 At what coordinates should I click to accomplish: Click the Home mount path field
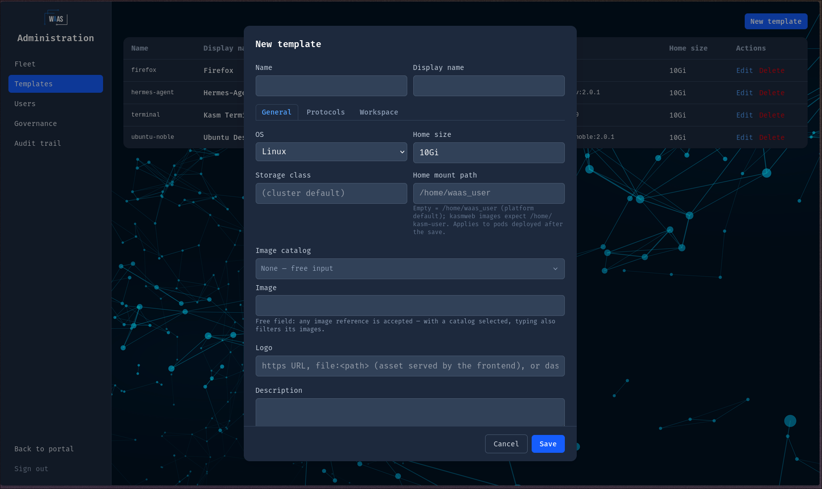(489, 193)
